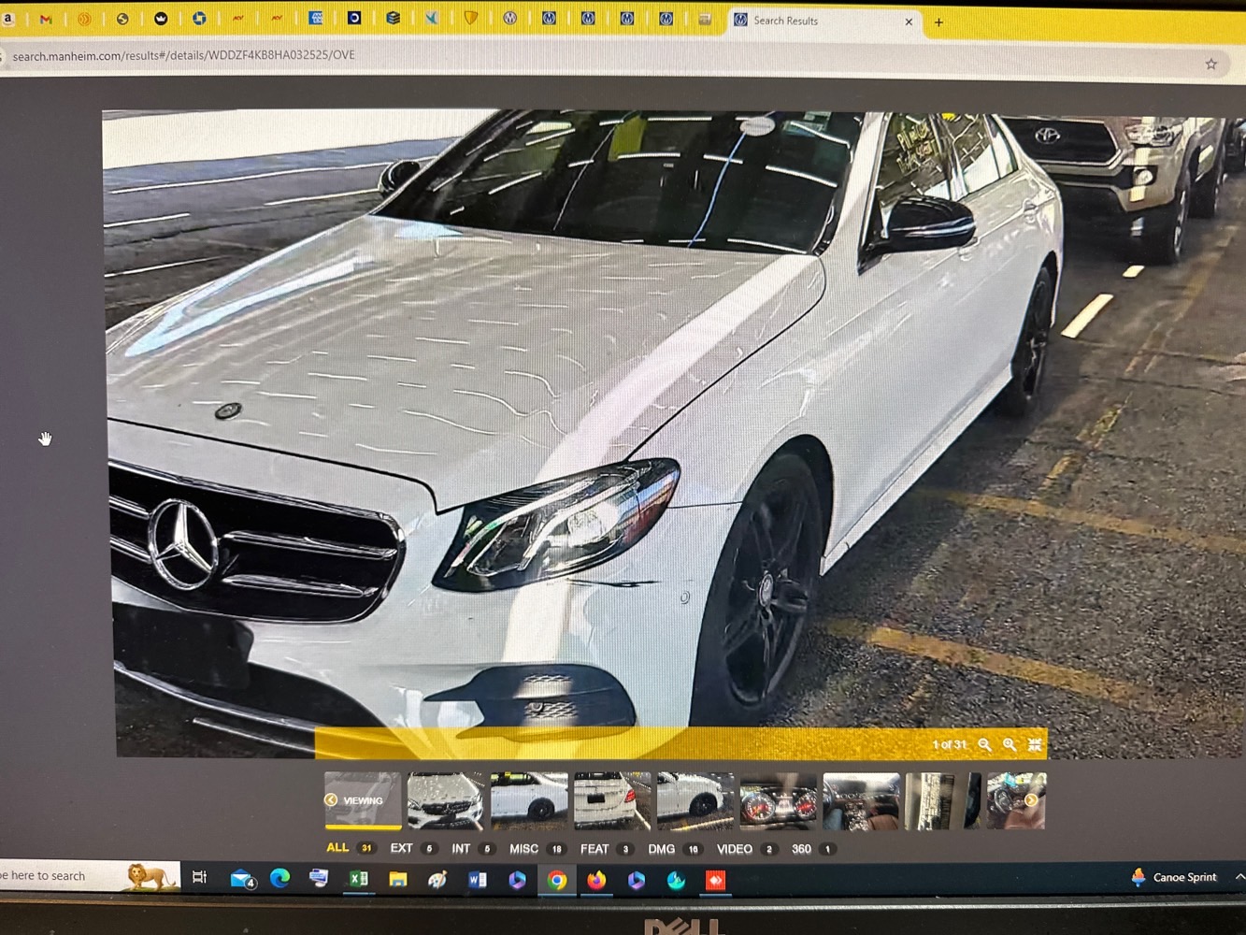Open the side profile thumbnail
1246x935 pixels.
[529, 800]
